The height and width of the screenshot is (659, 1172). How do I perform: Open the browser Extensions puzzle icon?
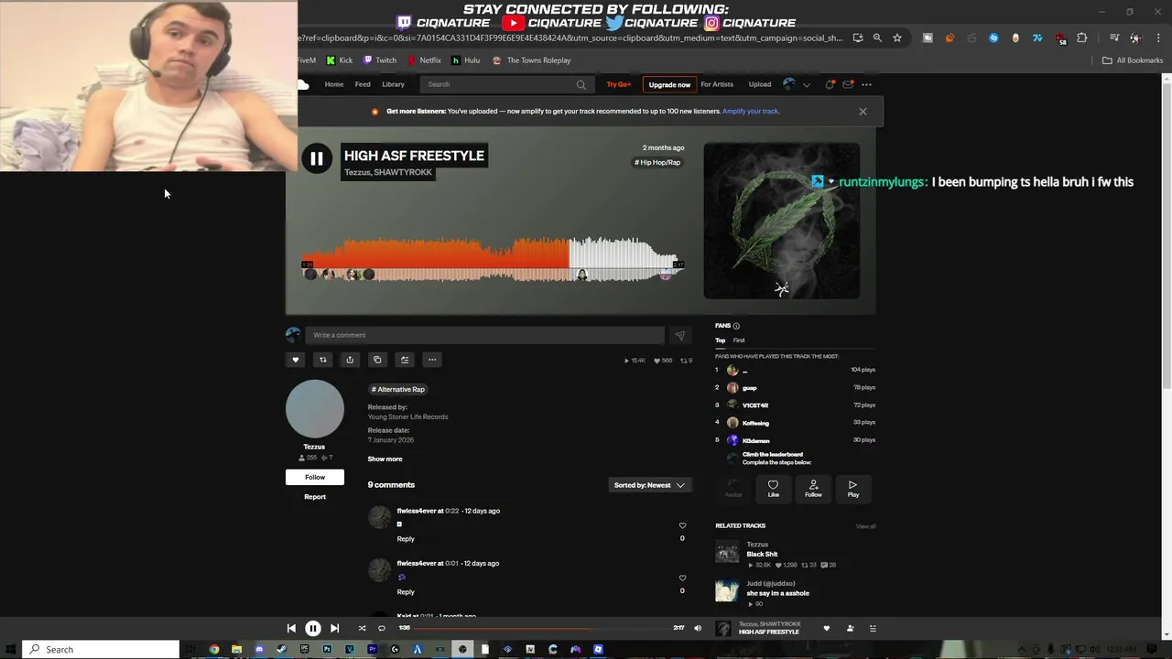[x=1082, y=38]
